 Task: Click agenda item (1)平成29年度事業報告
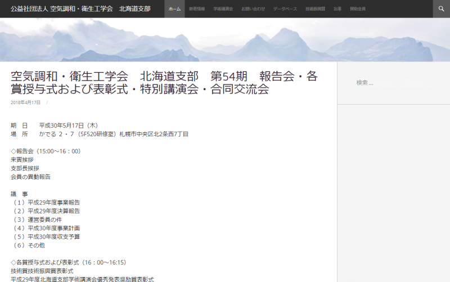click(46, 203)
